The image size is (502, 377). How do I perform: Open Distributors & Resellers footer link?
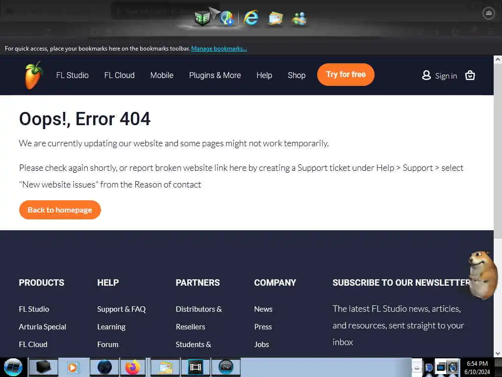pyautogui.click(x=199, y=318)
